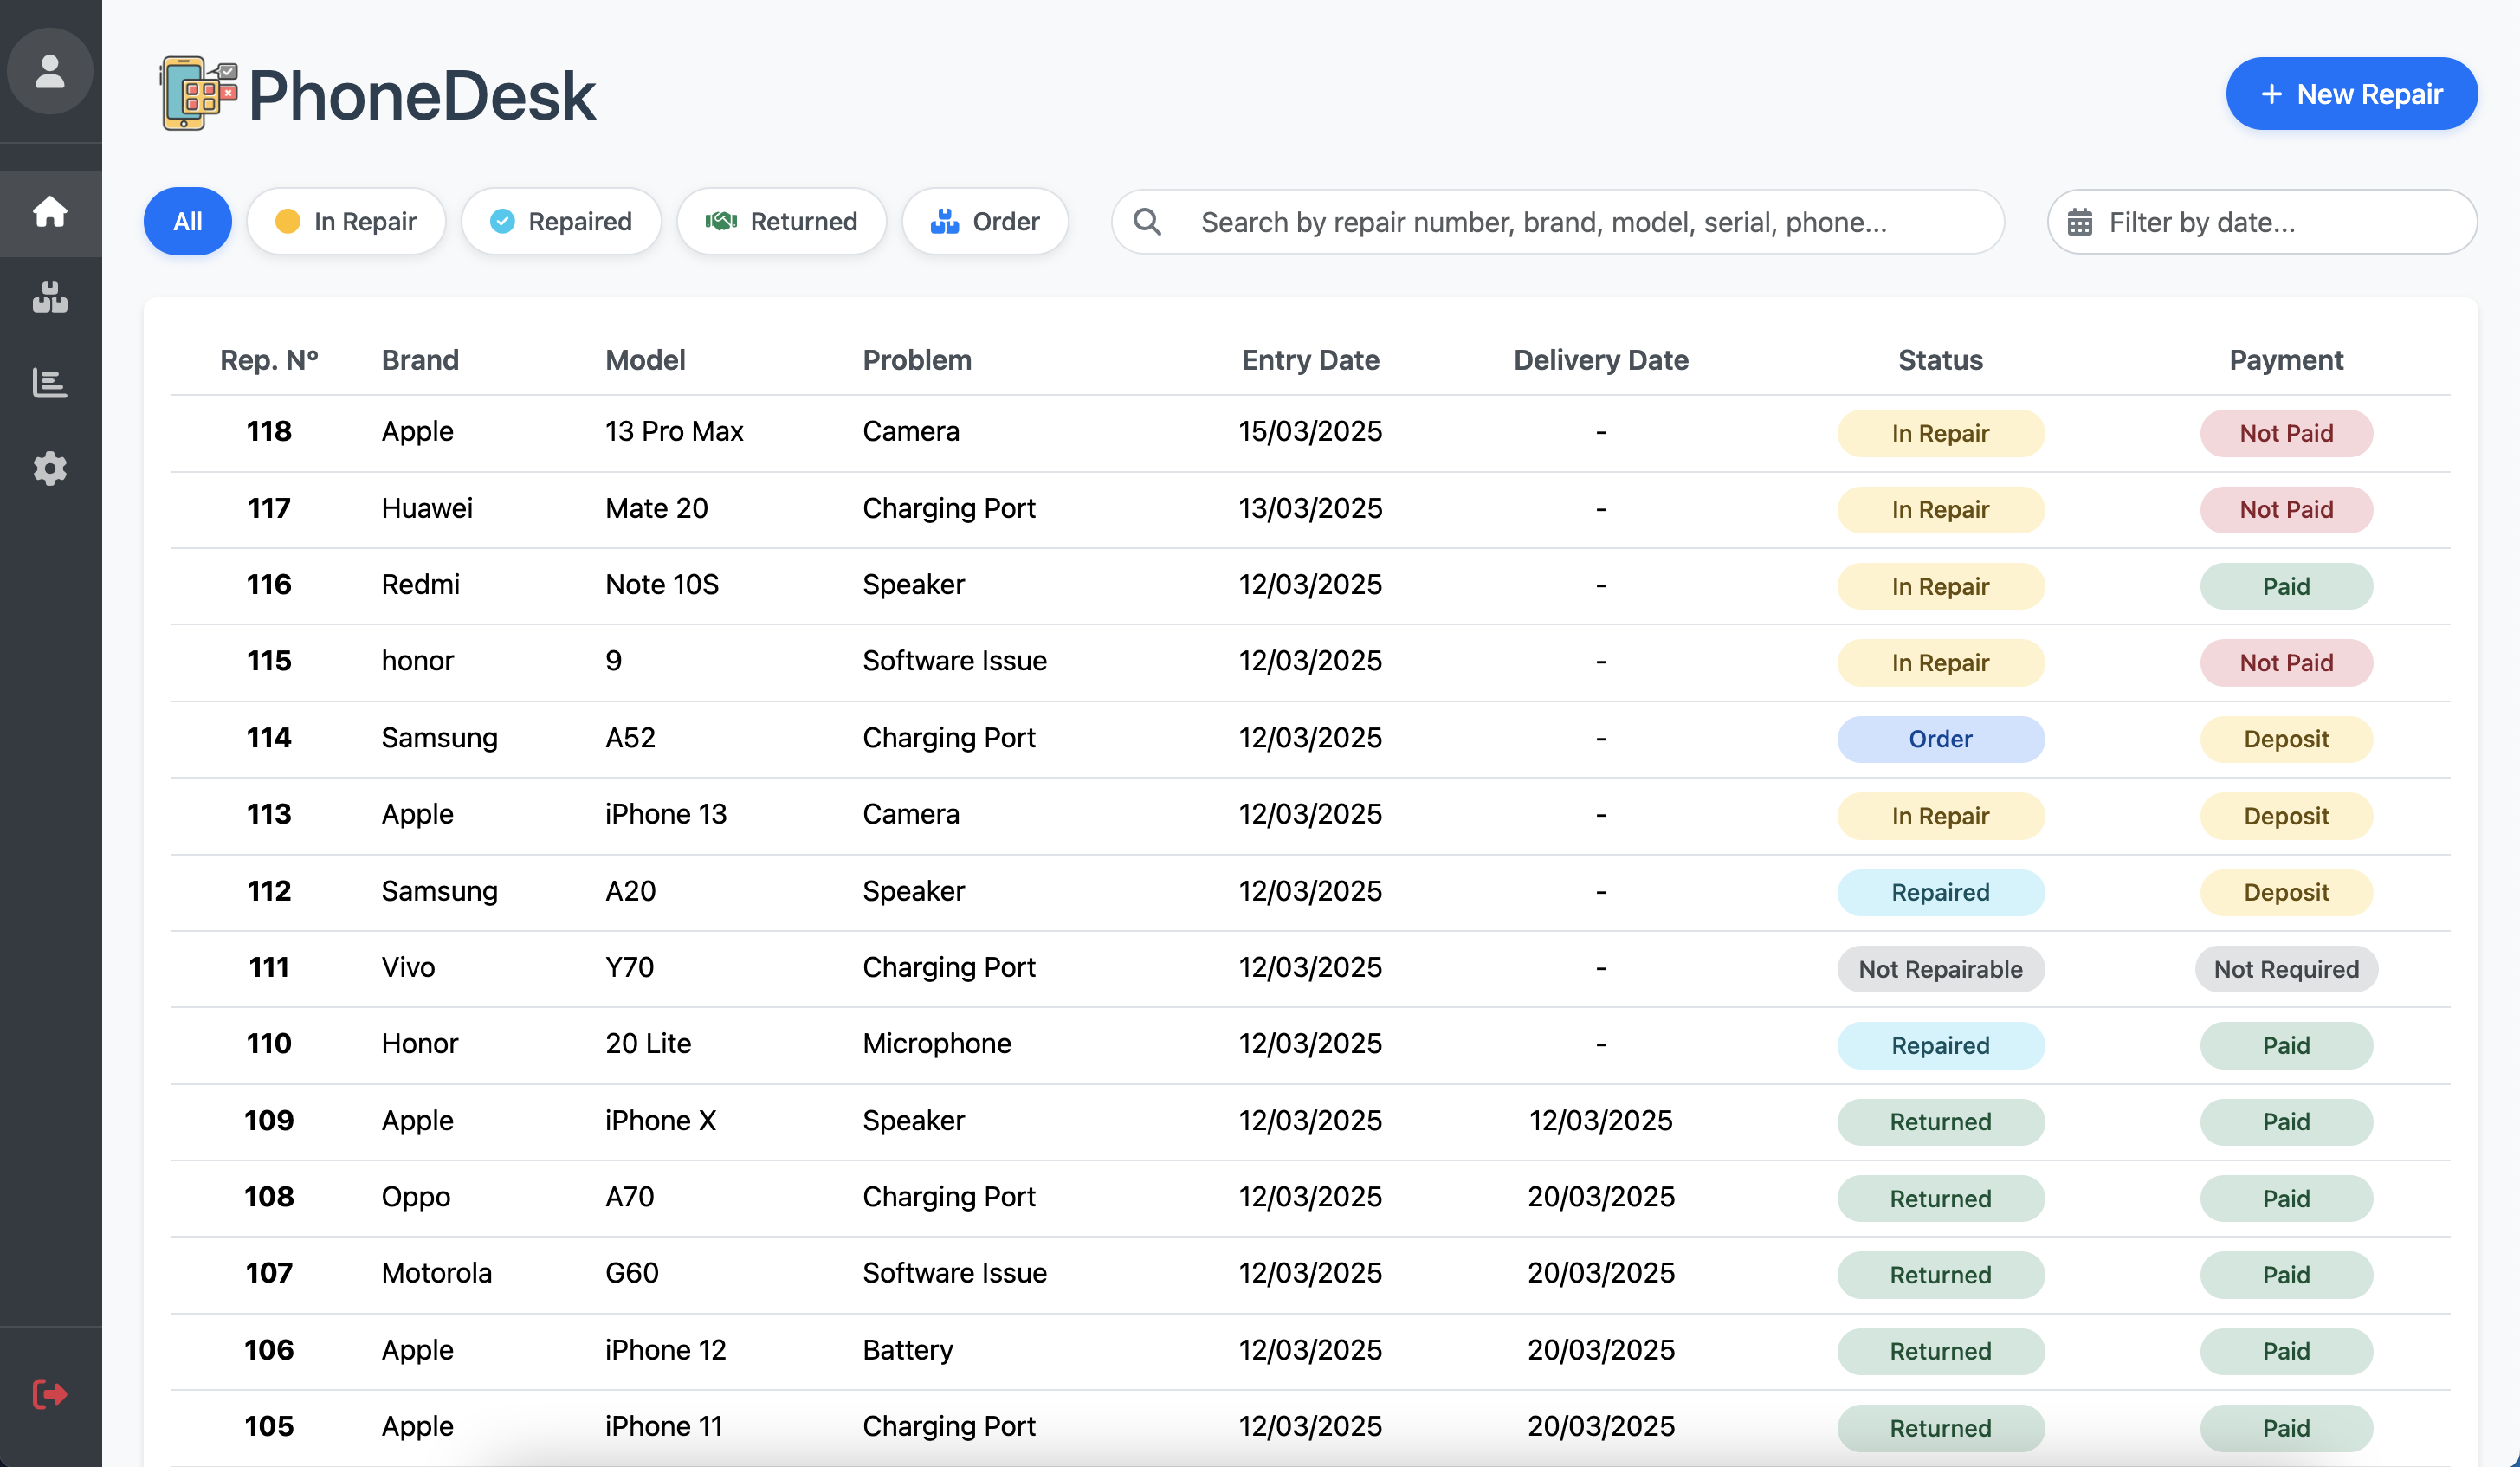Open repair number 111
Viewport: 2520px width, 1467px height.
(x=1310, y=968)
